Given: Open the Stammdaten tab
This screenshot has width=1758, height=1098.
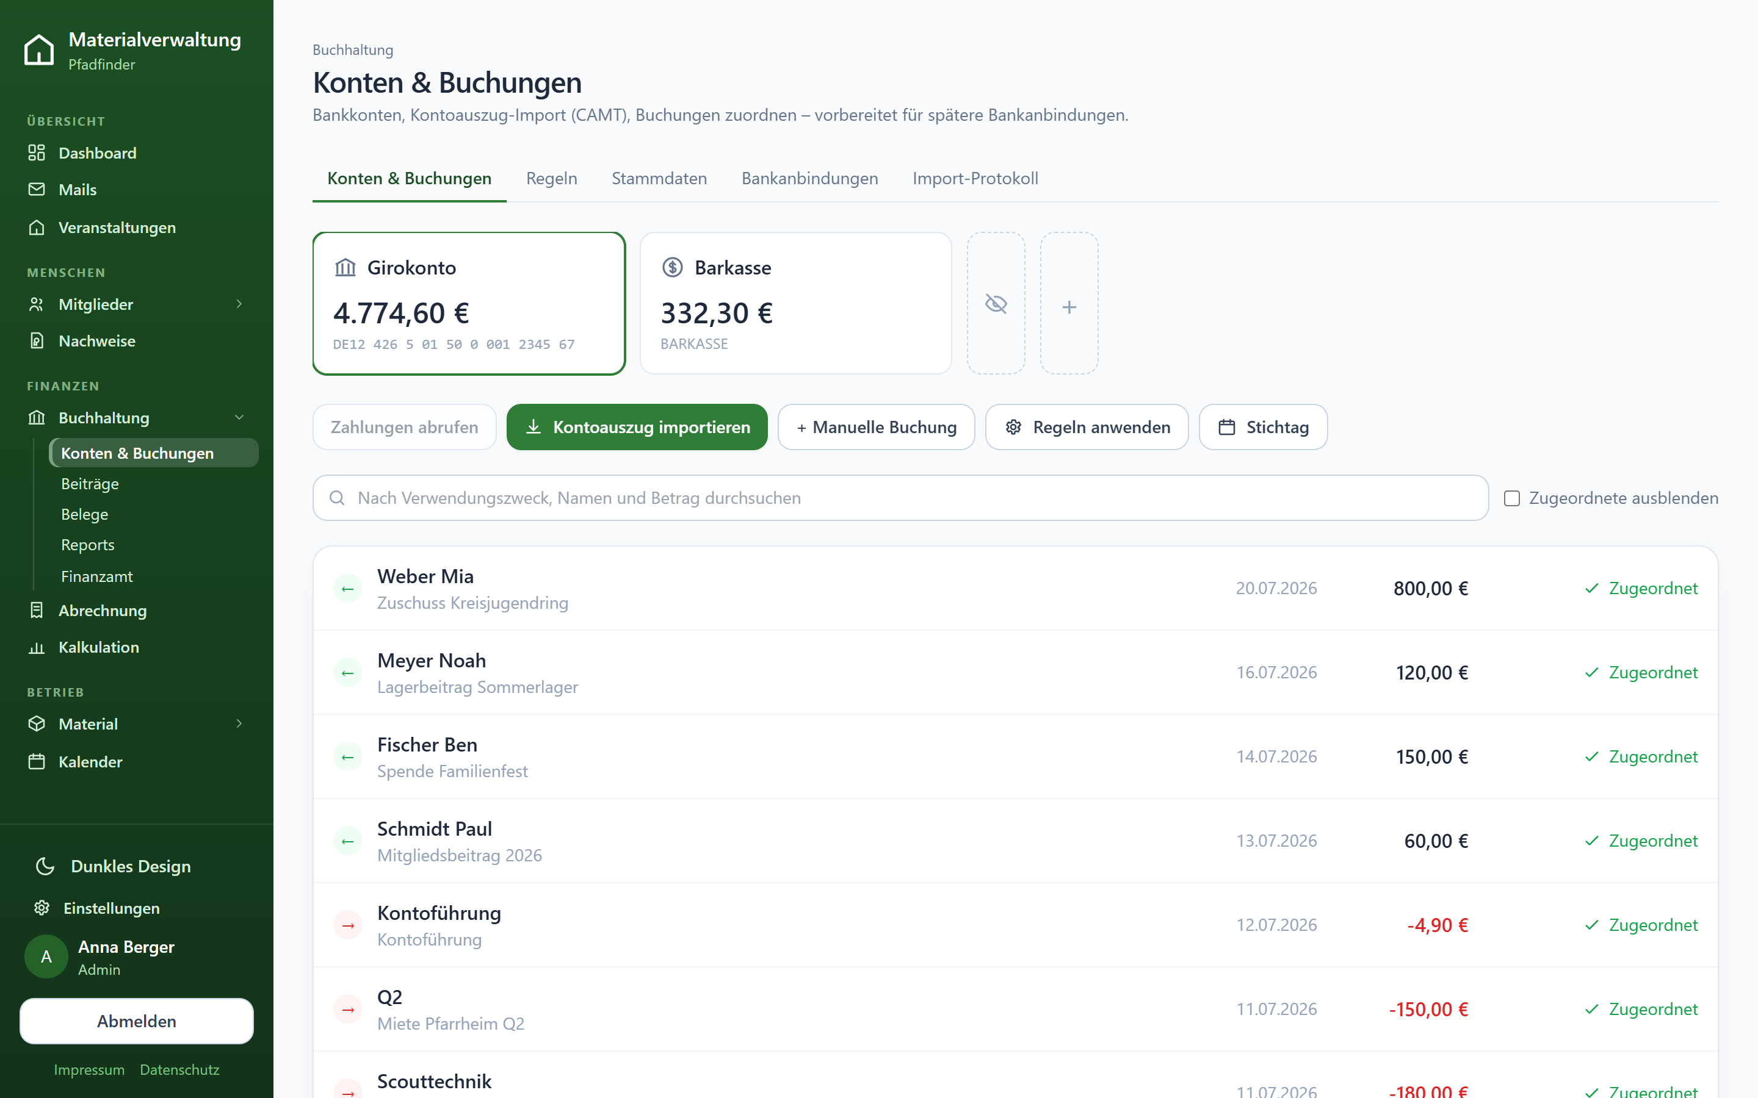Looking at the screenshot, I should (659, 179).
